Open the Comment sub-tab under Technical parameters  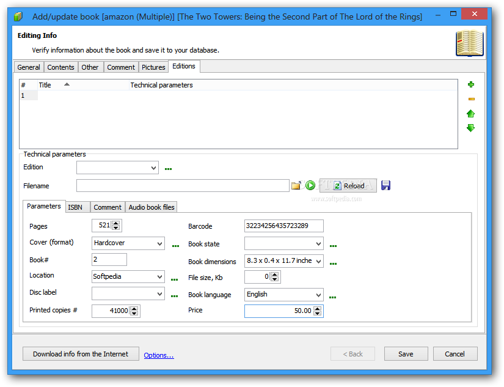(108, 207)
